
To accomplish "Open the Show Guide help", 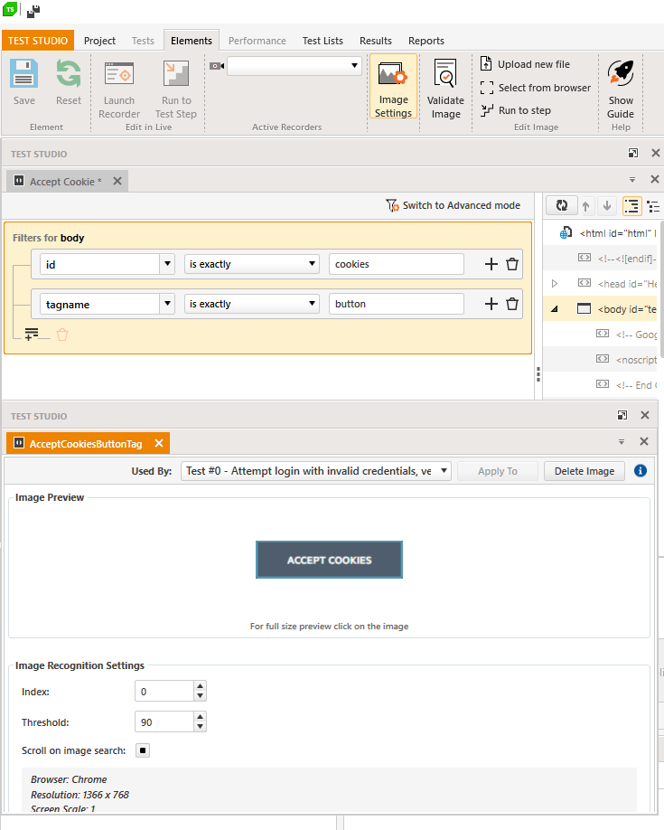I will click(x=621, y=89).
